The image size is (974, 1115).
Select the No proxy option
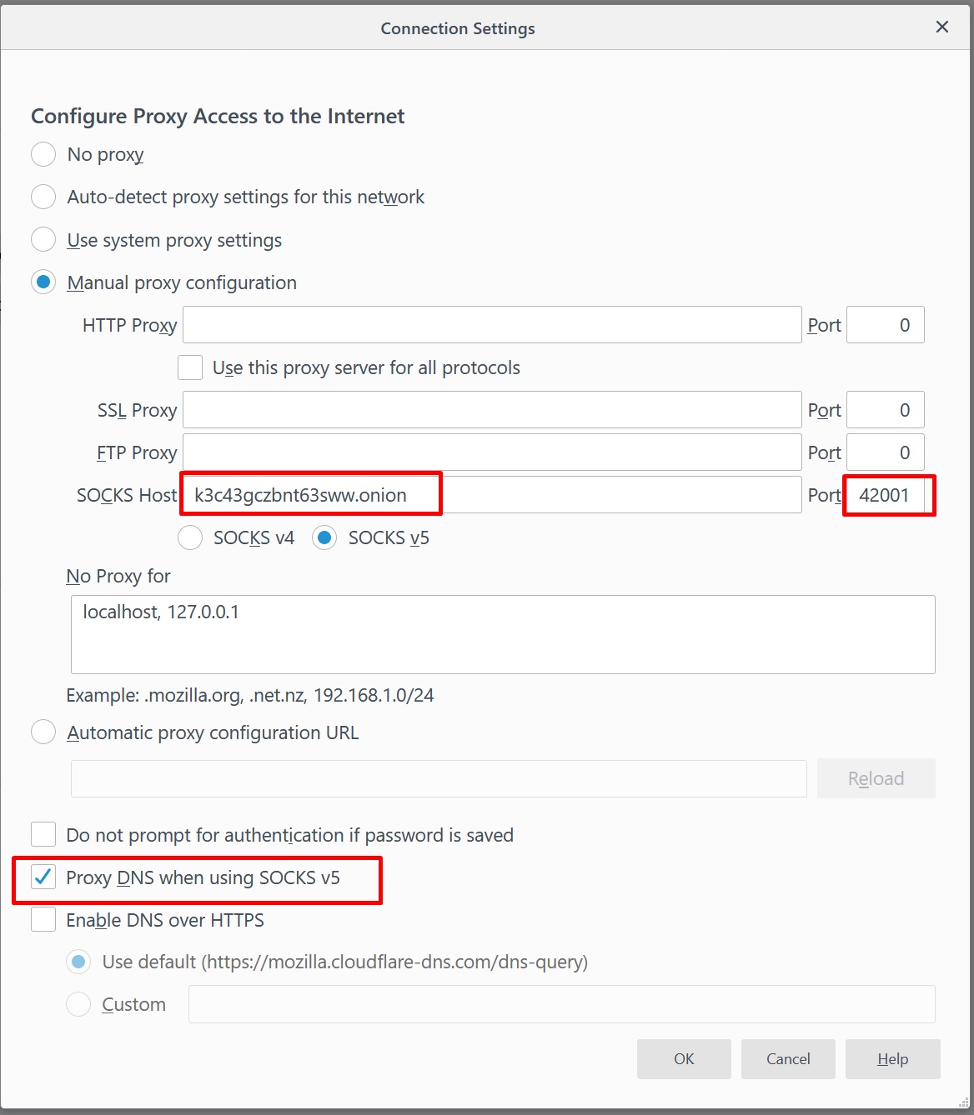(43, 155)
